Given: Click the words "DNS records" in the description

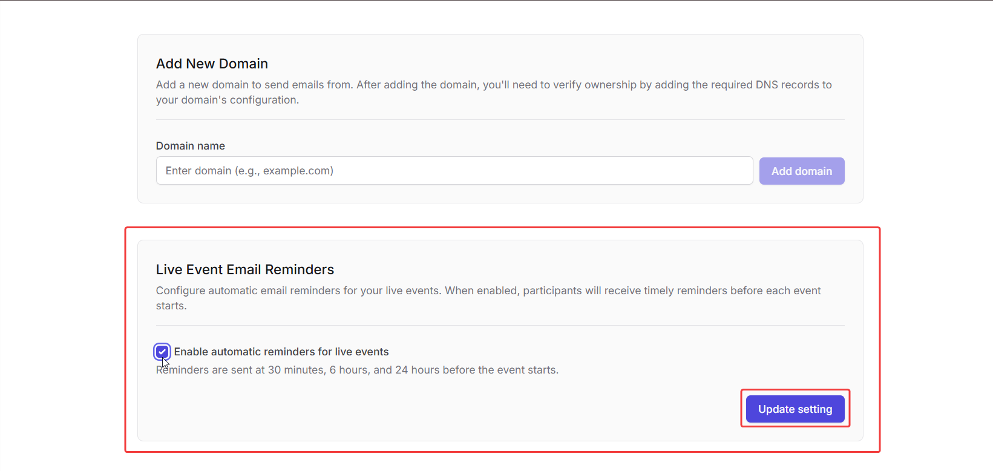Looking at the screenshot, I should pos(786,85).
